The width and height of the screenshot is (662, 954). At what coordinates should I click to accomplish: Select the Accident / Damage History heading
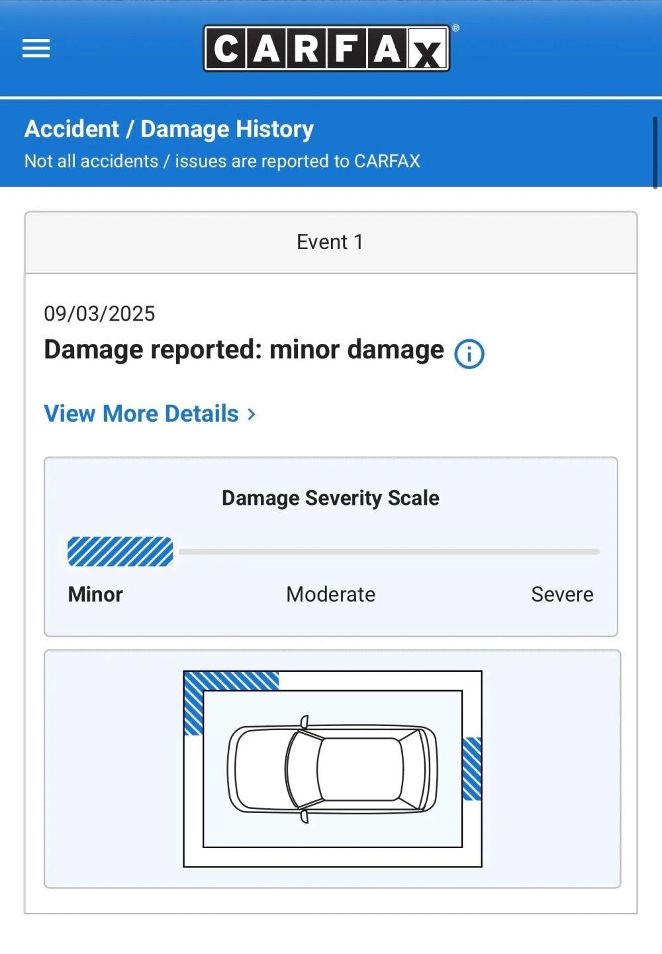pos(169,129)
